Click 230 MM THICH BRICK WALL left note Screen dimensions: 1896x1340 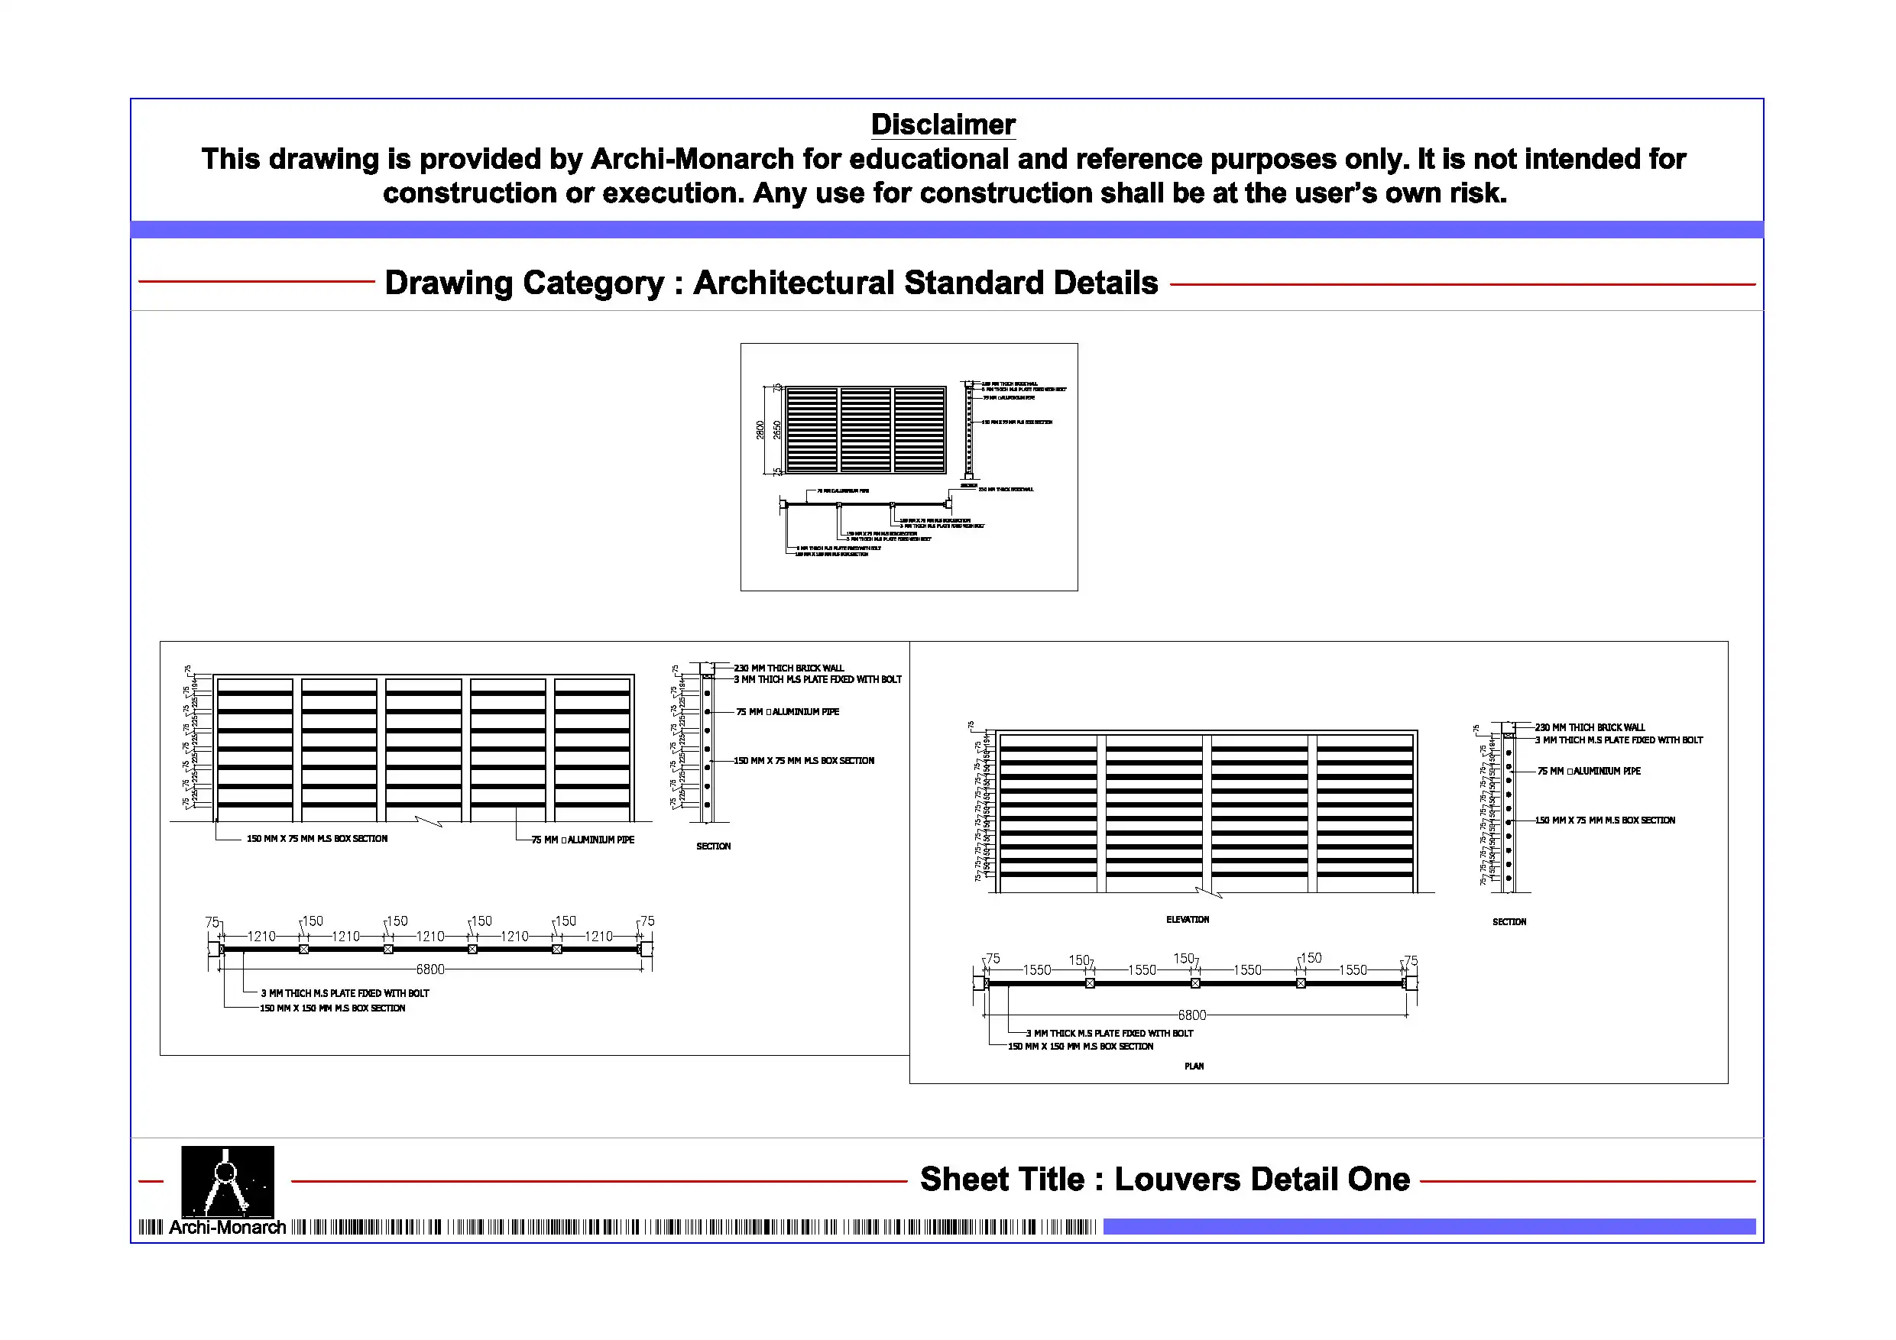(x=789, y=668)
